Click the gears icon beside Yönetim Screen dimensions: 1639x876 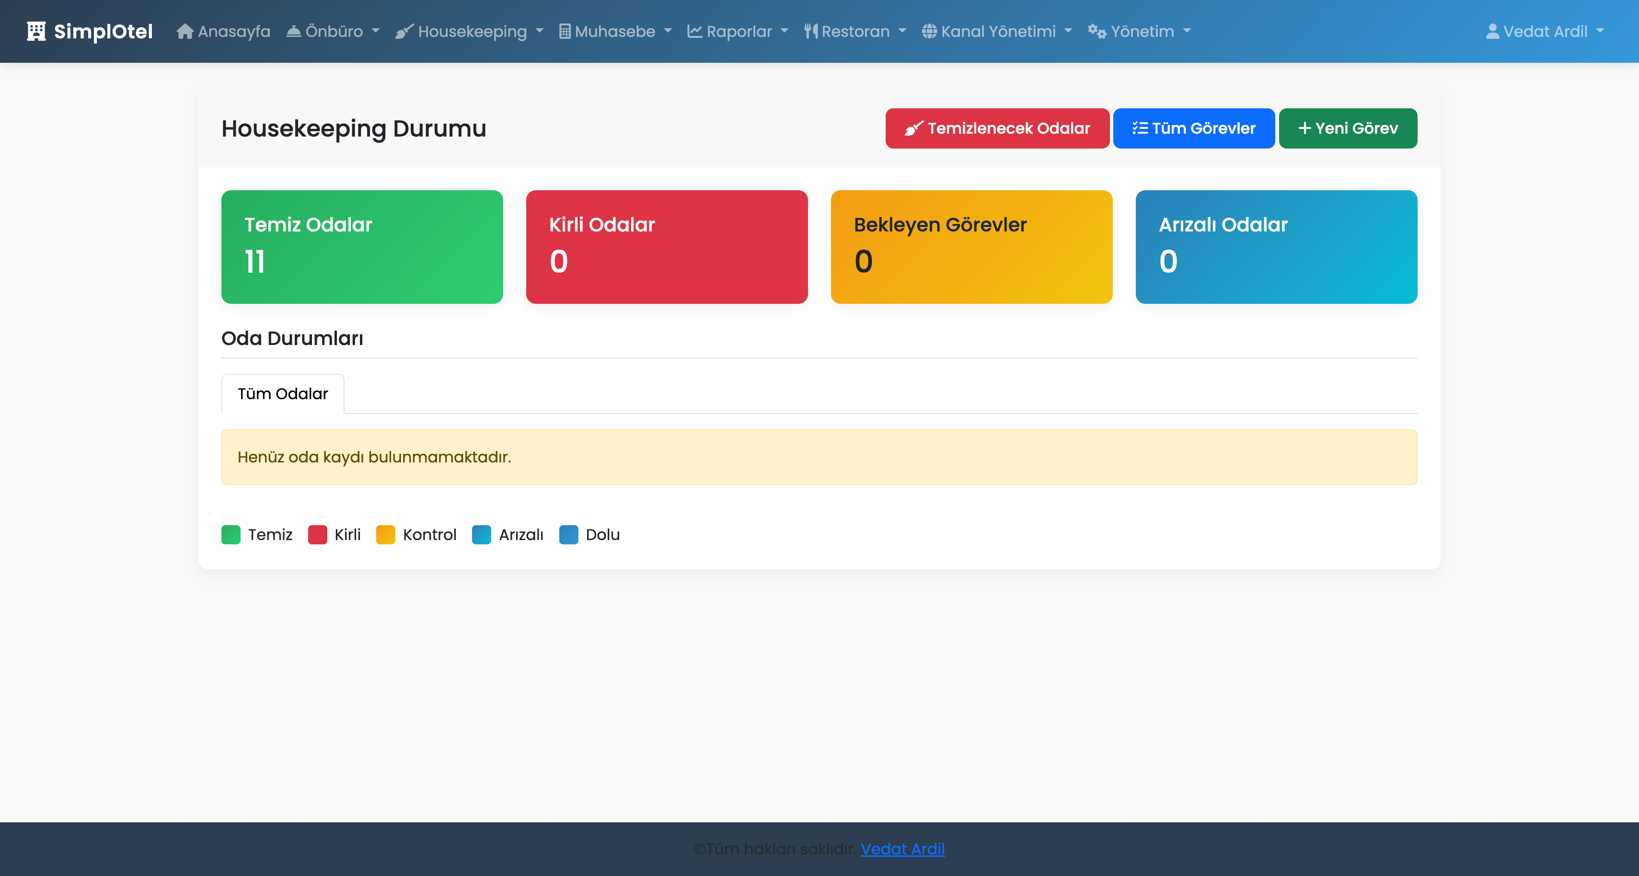1097,31
